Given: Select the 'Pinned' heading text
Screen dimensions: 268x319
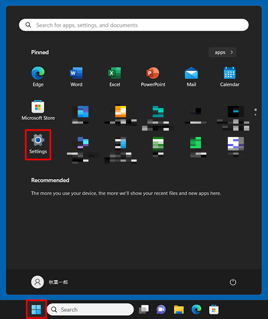Looking at the screenshot, I should click(x=40, y=52).
